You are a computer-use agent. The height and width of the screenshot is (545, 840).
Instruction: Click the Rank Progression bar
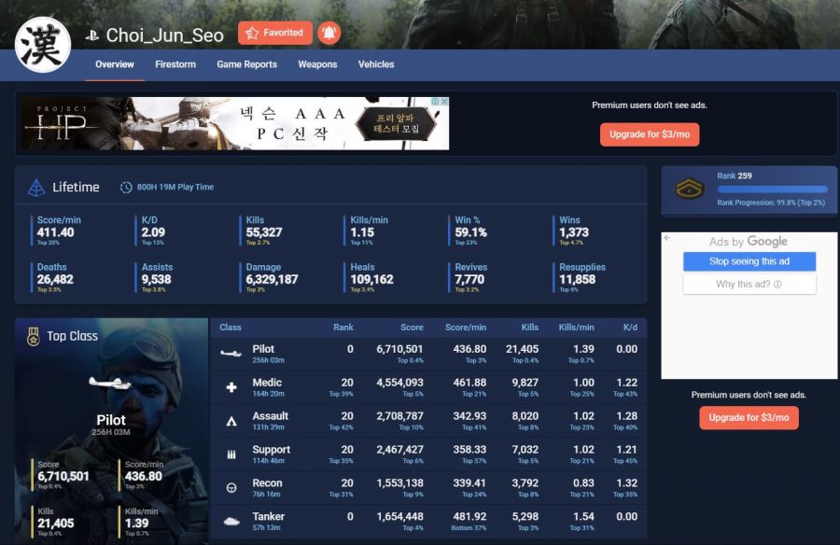(x=772, y=189)
